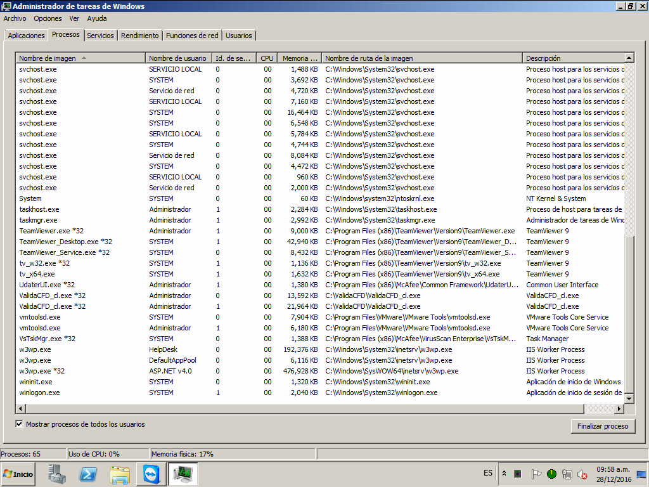Sort by Nombre de ruta de la imagen
The image size is (649, 487).
422,58
